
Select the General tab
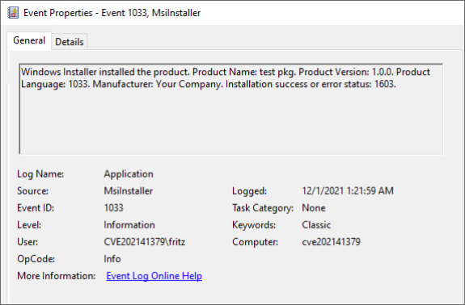click(29, 40)
